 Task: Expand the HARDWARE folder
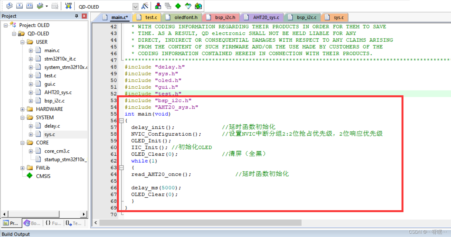pyautogui.click(x=22, y=109)
